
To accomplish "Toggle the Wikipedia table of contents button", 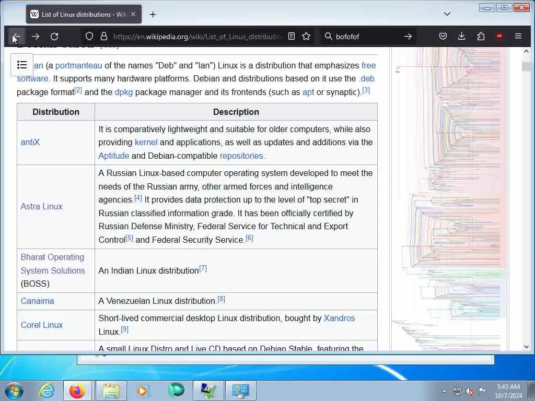I will click(x=22, y=65).
